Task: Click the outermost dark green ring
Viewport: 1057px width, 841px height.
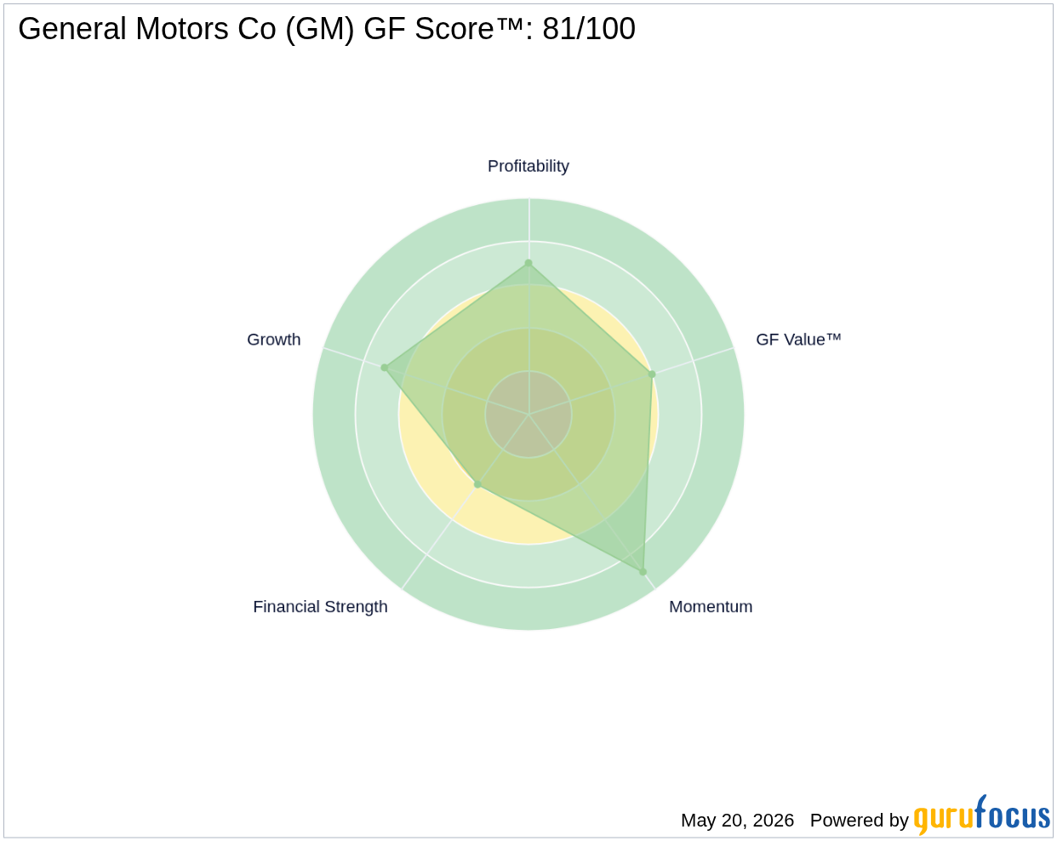Action: (528, 609)
